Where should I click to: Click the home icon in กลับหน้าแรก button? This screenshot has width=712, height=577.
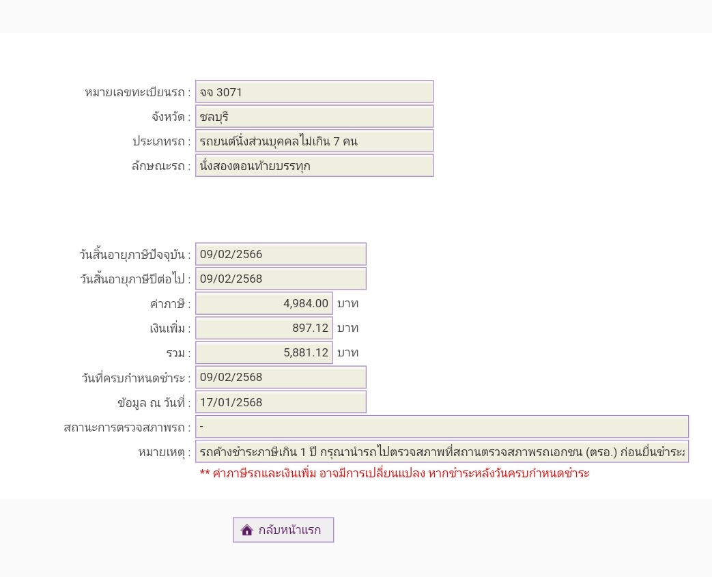[246, 530]
